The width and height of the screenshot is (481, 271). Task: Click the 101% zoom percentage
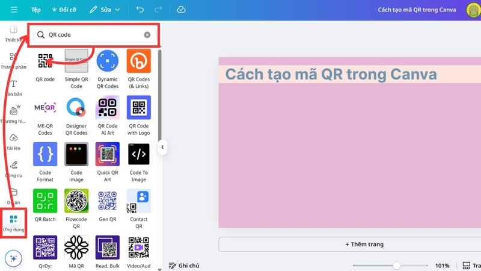tap(442, 266)
